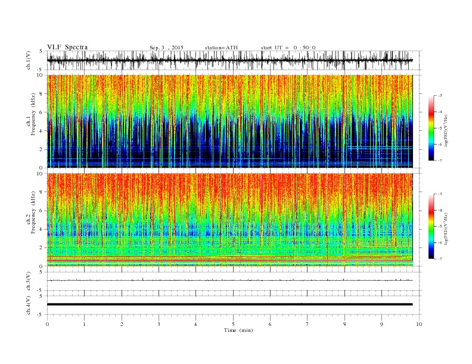Click the ch.2 colorbar "log(PSD)(V²/Hz)" label
This screenshot has width=472, height=364.
tap(446, 228)
